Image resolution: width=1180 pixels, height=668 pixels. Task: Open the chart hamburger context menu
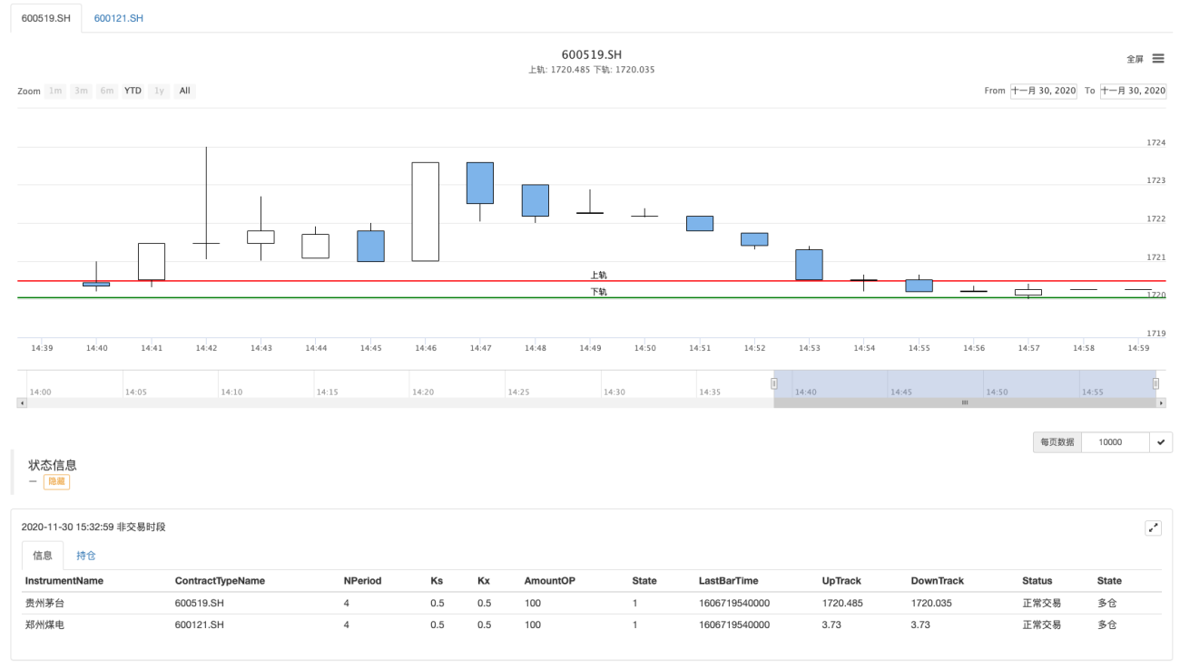coord(1158,58)
